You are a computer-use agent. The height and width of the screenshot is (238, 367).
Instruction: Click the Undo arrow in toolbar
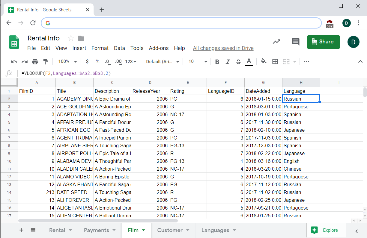(14, 62)
